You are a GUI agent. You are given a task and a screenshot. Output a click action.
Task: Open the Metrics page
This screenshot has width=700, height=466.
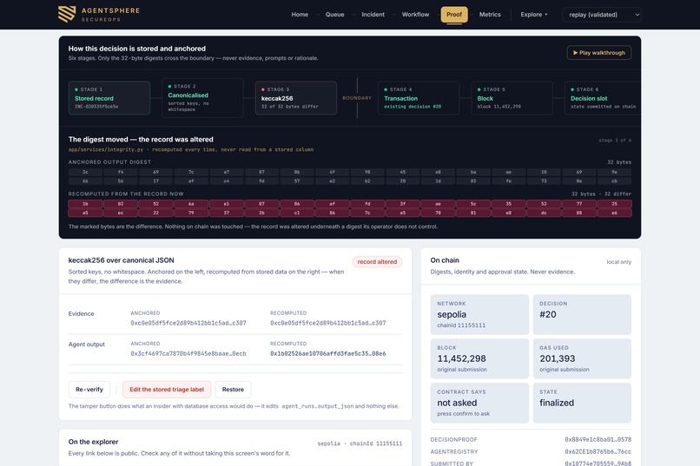pyautogui.click(x=490, y=15)
